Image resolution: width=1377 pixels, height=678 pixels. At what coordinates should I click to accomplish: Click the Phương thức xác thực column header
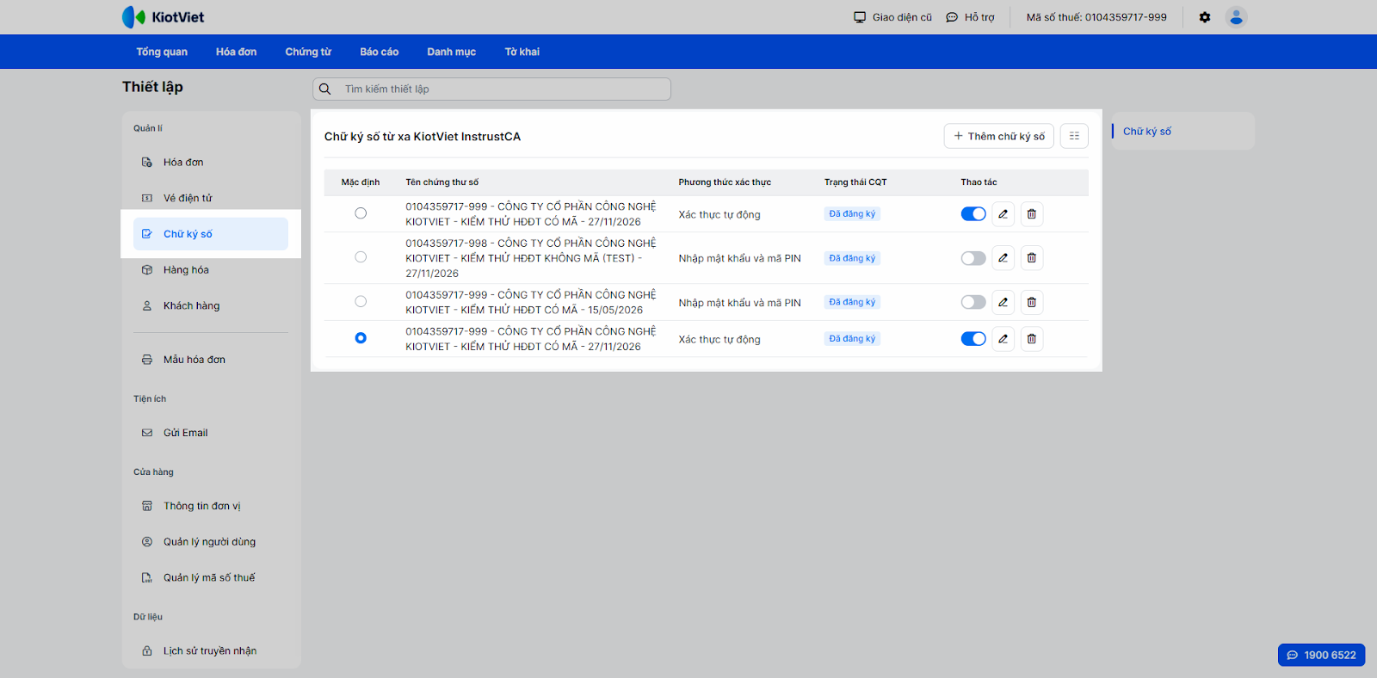pos(725,182)
